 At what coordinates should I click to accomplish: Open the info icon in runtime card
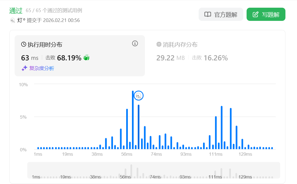pos(135,43)
